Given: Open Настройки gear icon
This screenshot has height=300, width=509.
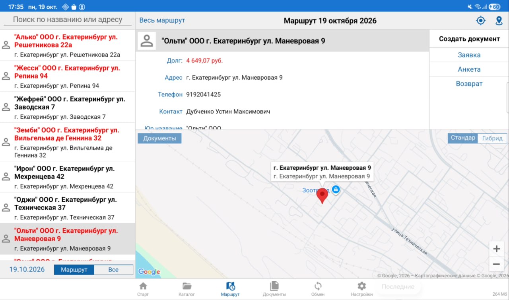Looking at the screenshot, I should [x=361, y=286].
